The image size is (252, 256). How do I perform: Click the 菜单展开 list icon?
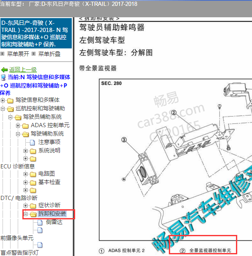tap(2, 54)
